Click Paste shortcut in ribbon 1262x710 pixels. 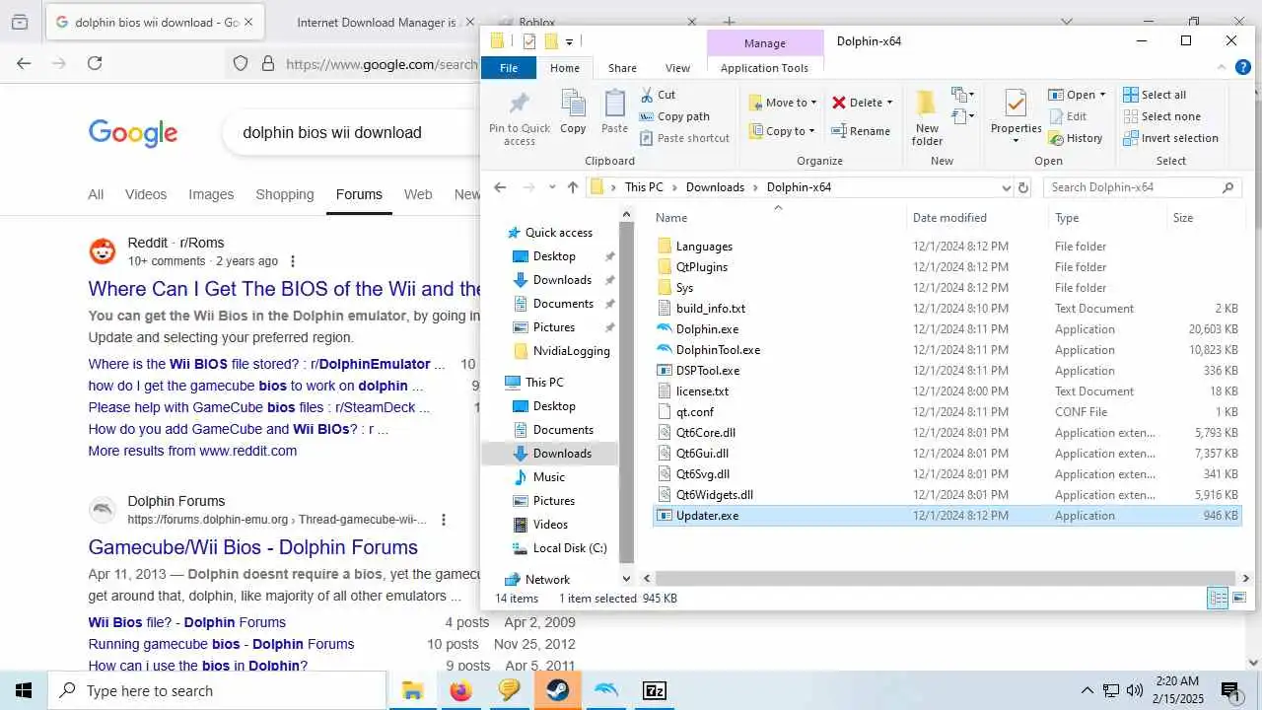pyautogui.click(x=684, y=138)
